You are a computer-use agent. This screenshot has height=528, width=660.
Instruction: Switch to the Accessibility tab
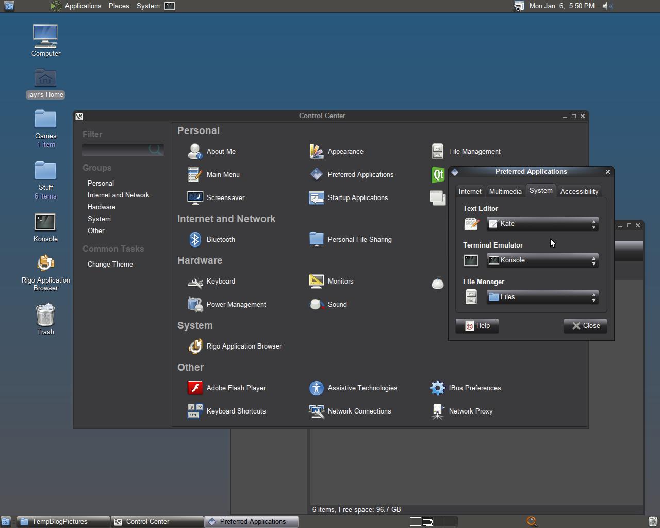point(579,191)
